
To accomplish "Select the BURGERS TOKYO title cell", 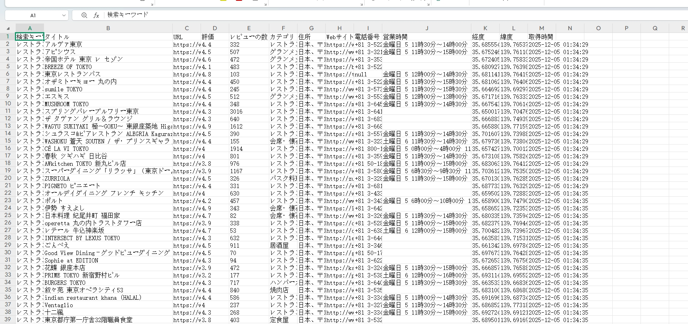I will tap(108, 282).
